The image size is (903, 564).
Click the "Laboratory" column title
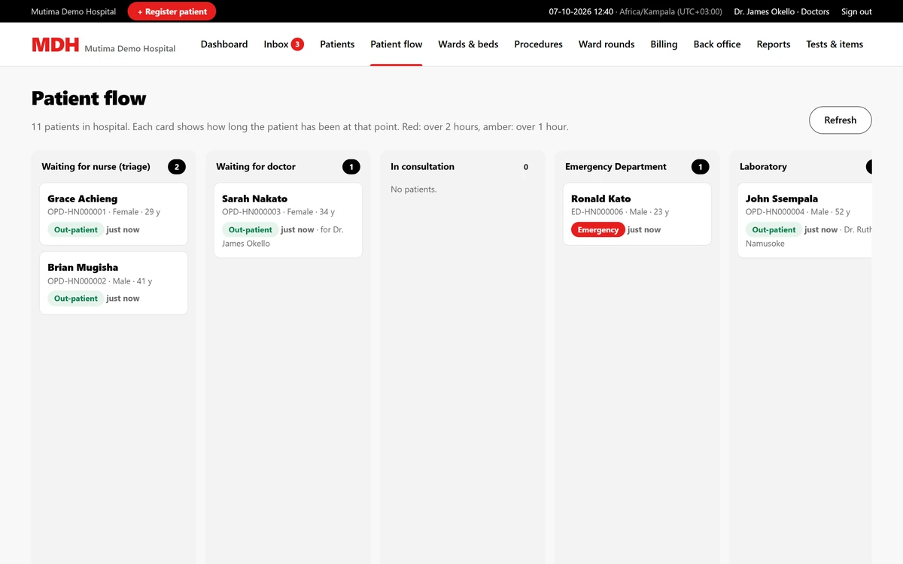pyautogui.click(x=763, y=167)
